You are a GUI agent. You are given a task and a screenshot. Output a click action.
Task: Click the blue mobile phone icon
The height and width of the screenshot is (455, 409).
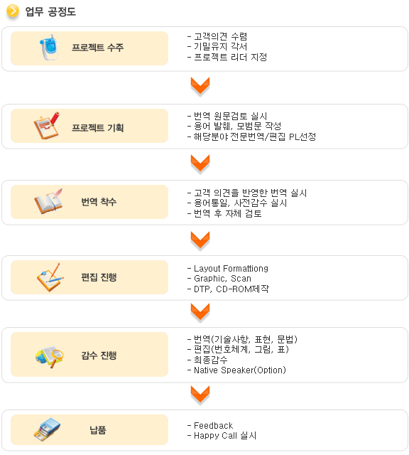click(49, 48)
